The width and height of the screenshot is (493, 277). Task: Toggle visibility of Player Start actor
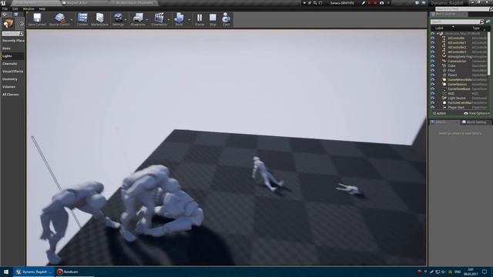click(433, 108)
